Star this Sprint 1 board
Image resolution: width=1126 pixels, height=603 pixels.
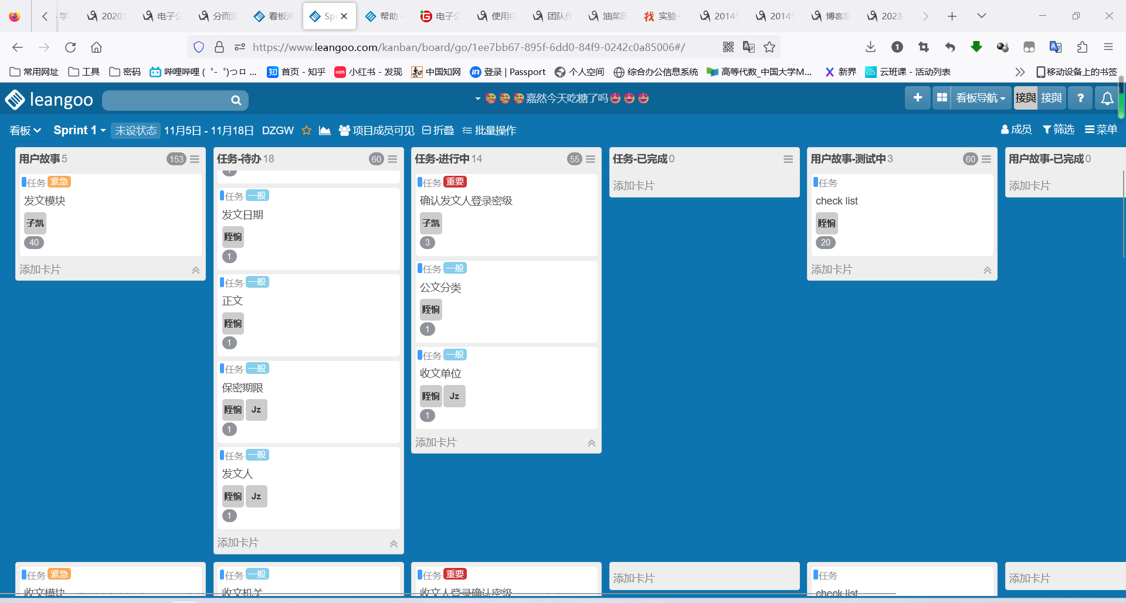pyautogui.click(x=306, y=130)
